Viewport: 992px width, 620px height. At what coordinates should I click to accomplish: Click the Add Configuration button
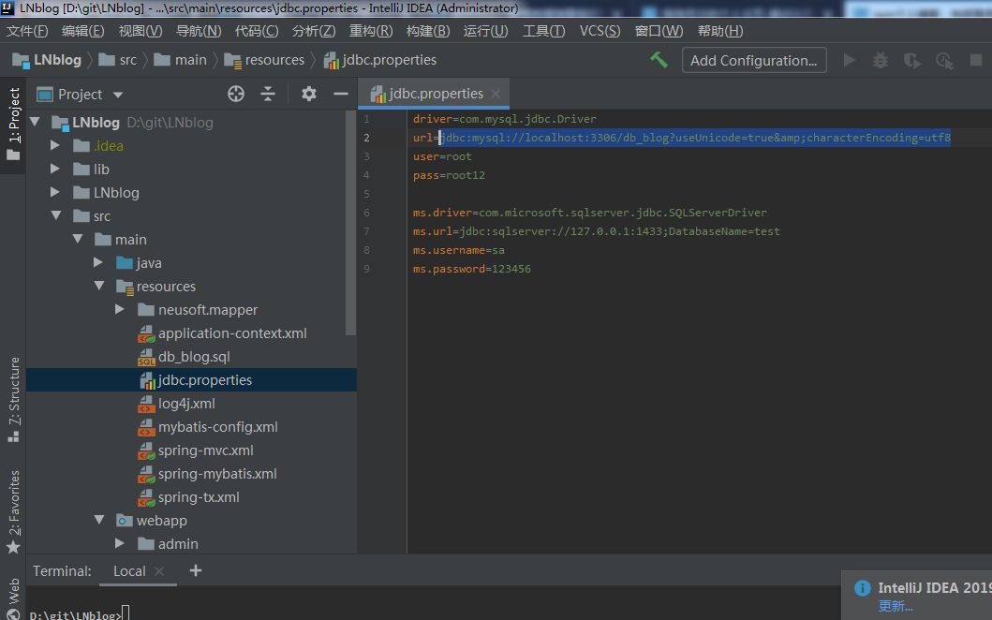754,60
